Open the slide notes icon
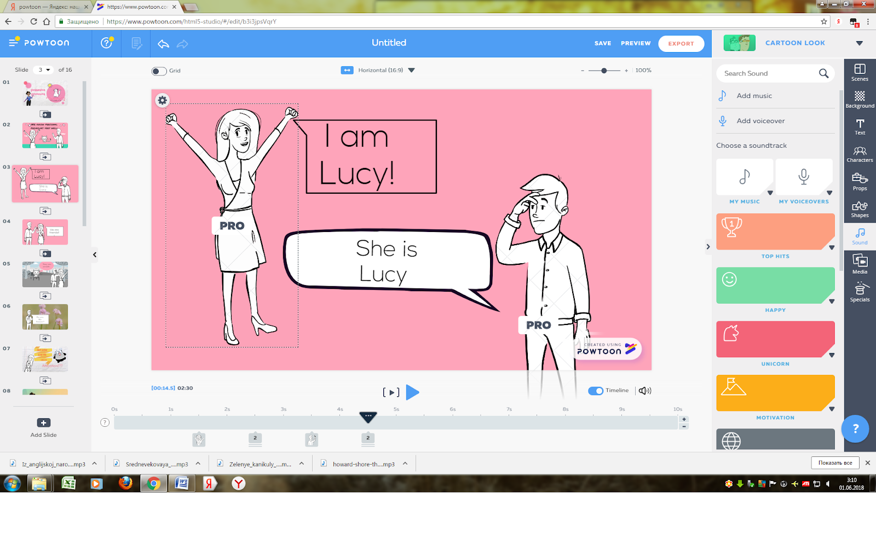 (x=137, y=43)
